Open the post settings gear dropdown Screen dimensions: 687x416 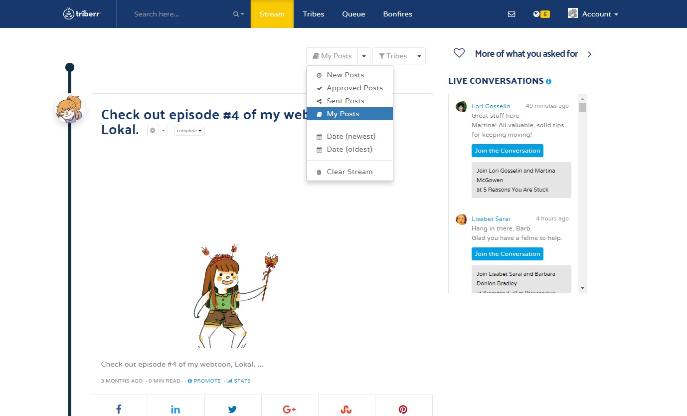point(157,131)
